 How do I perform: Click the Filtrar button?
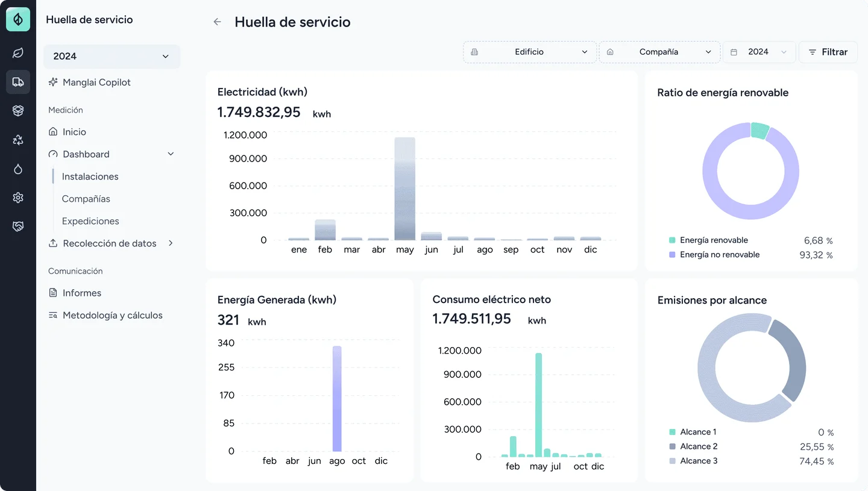pos(828,52)
